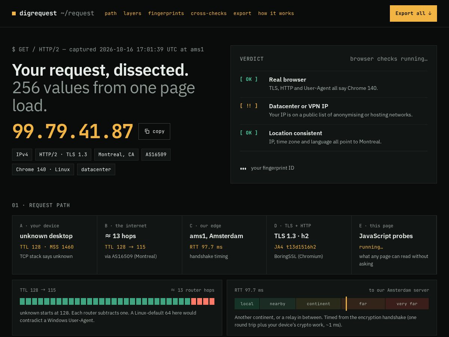Click the [ !! ] warning badge
This screenshot has height=337, width=449.
249,106
